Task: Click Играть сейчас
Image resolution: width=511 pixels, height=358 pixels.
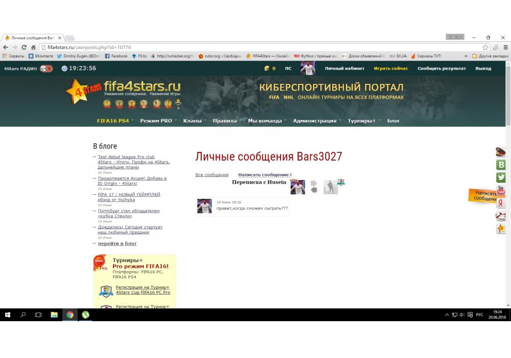Action: click(x=391, y=69)
